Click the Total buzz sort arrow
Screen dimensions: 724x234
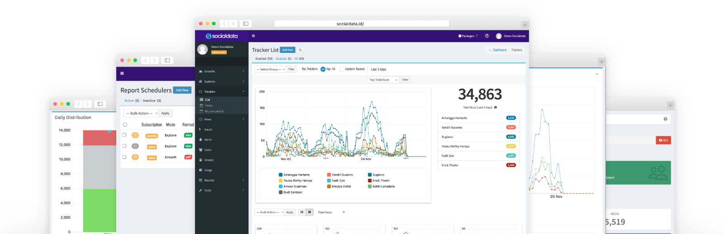[343, 212]
